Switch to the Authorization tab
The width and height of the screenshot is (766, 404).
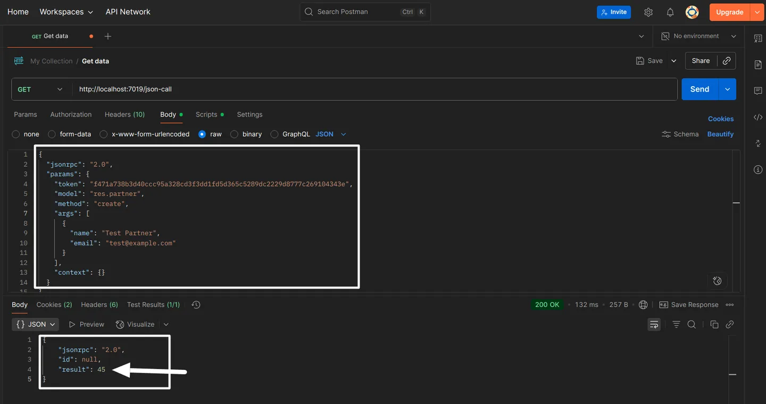(71, 114)
